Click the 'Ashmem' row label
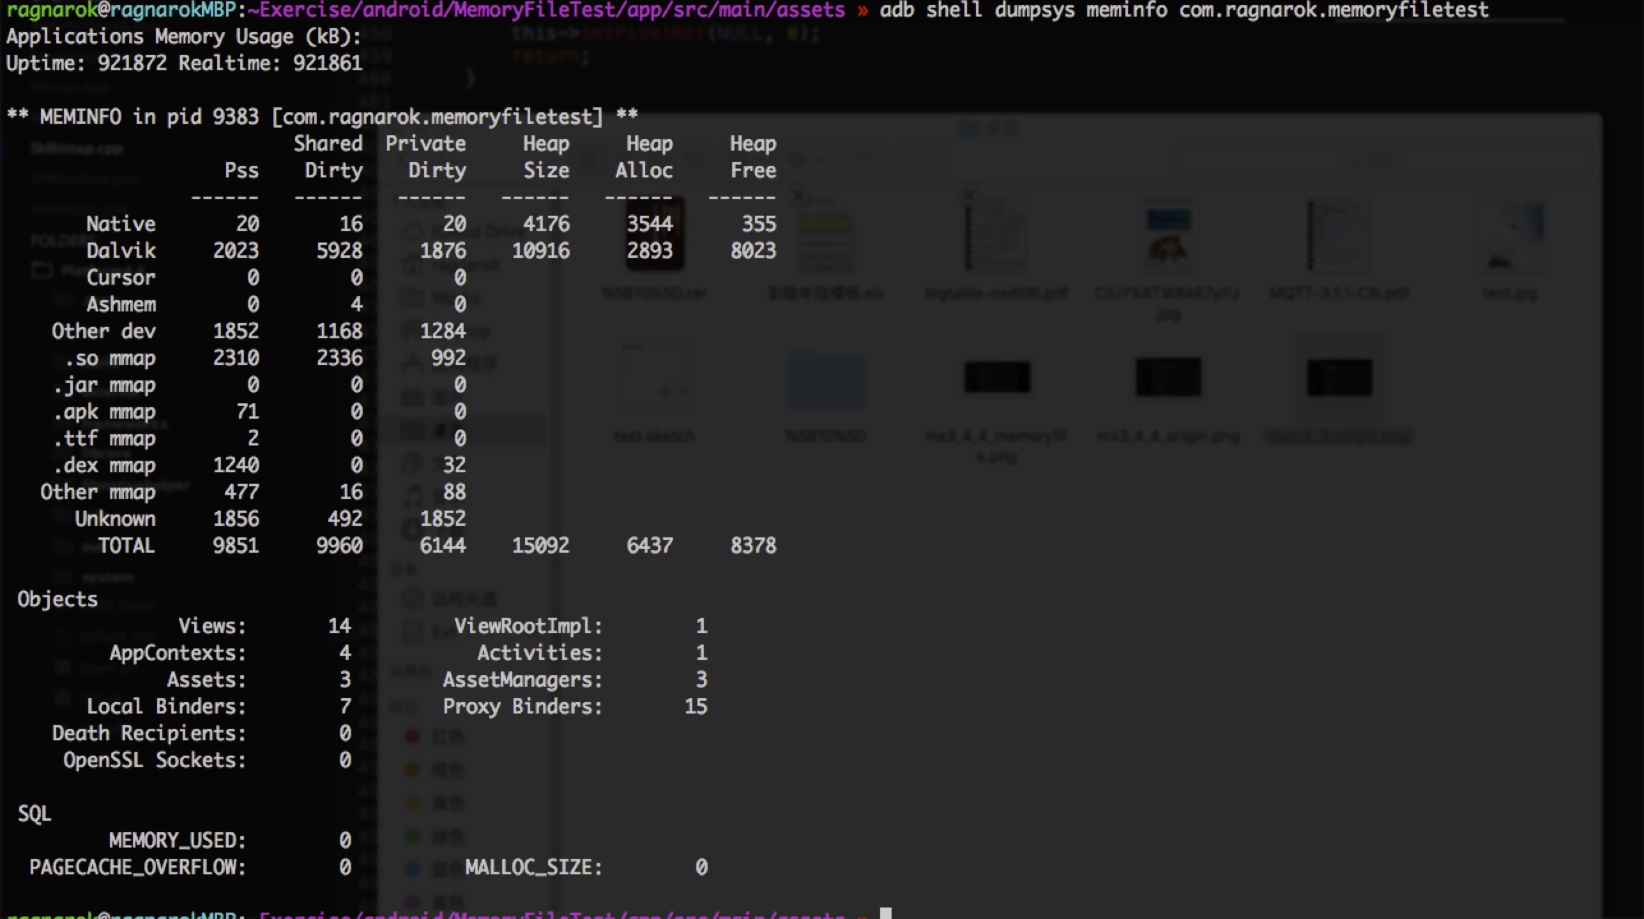The width and height of the screenshot is (1644, 919). click(121, 304)
